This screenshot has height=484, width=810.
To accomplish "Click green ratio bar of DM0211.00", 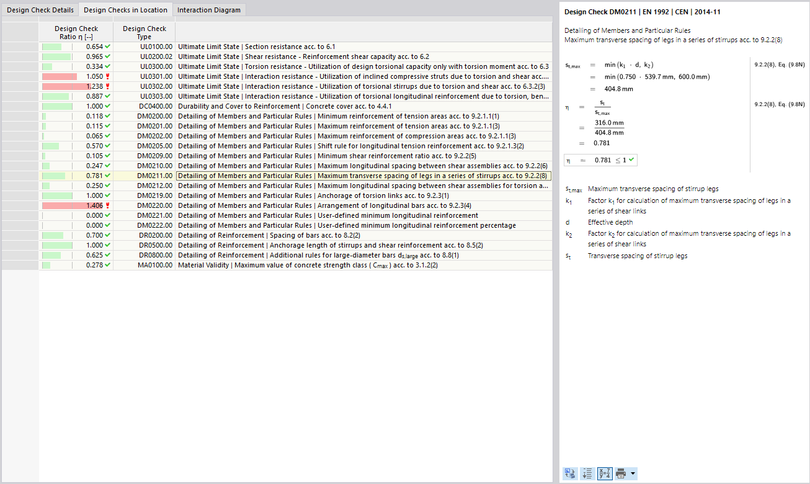I will click(53, 176).
